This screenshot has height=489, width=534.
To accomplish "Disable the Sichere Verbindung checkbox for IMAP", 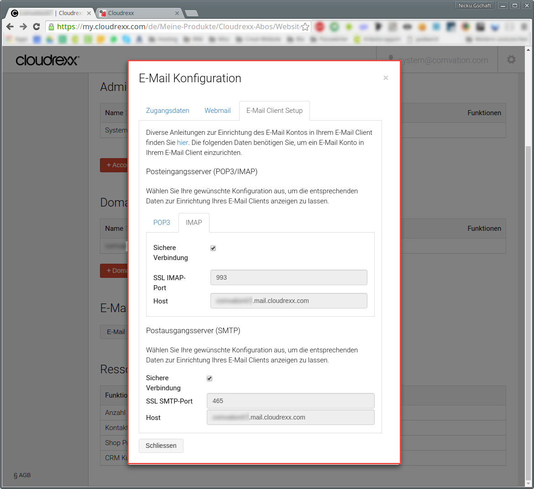I will [x=213, y=248].
